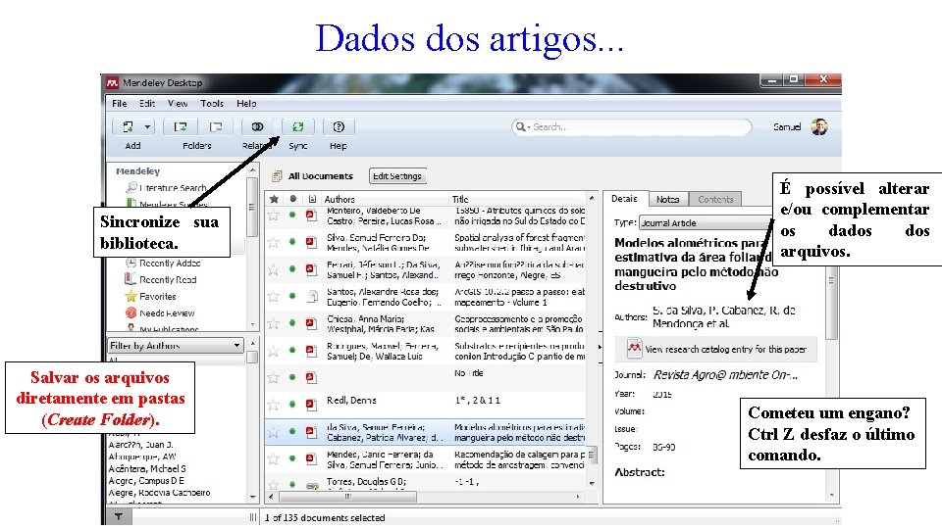Click the filter funnel icon in status bar
This screenshot has height=529, width=942.
coord(119,516)
